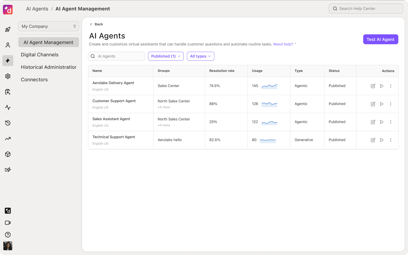408x255 pixels.
Task: Run the Technical Support Agent play icon
Action: pyautogui.click(x=382, y=140)
